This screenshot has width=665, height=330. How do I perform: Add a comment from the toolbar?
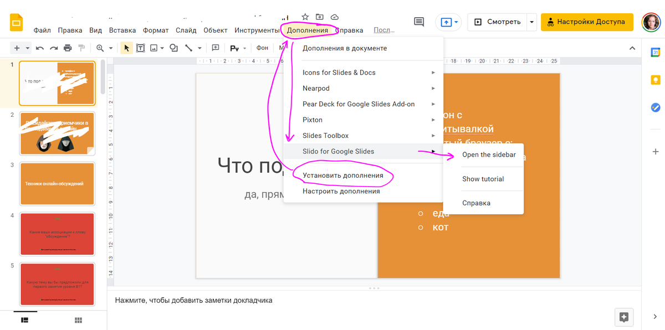click(x=216, y=48)
